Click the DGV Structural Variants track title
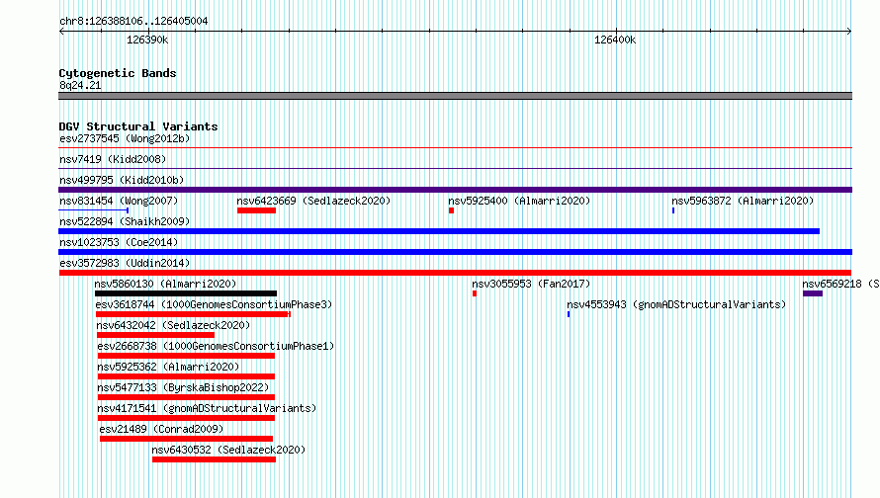This screenshot has width=880, height=498. tap(138, 126)
